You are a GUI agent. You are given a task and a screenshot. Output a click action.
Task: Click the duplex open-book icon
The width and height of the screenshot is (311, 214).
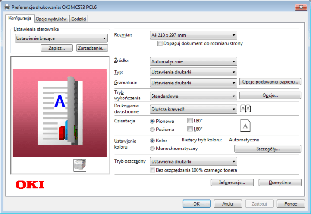pos(245,109)
